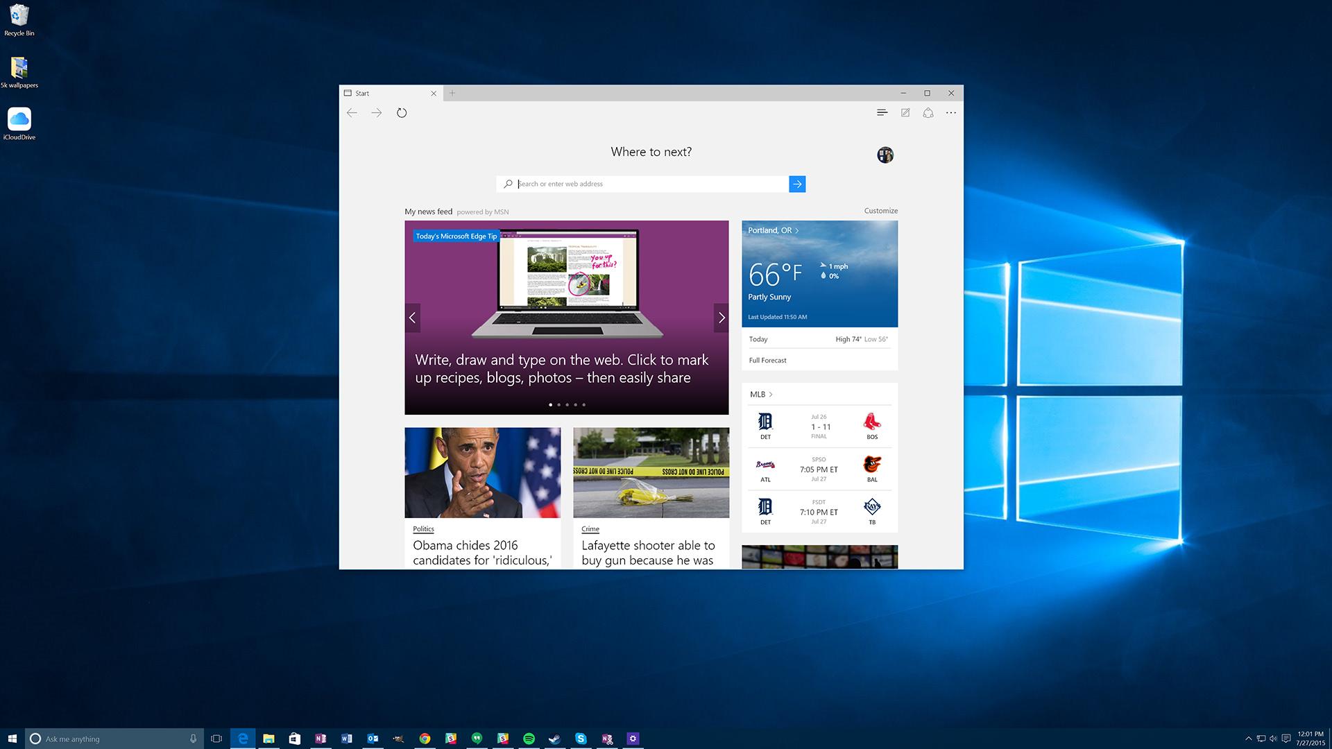Click the search input field in Edge

(651, 183)
